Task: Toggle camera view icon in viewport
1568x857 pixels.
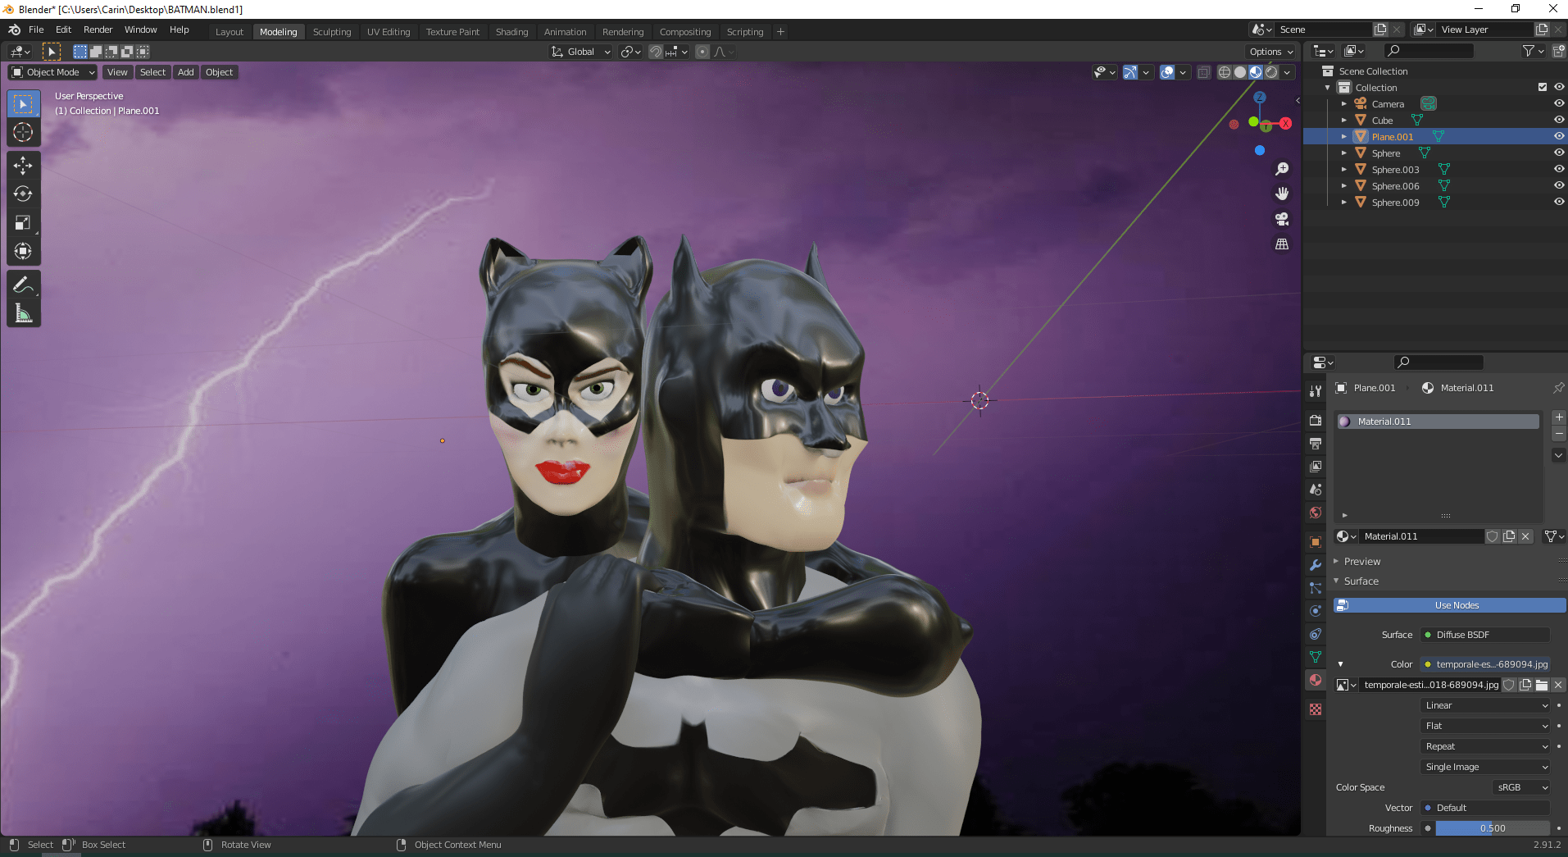Action: point(1282,219)
